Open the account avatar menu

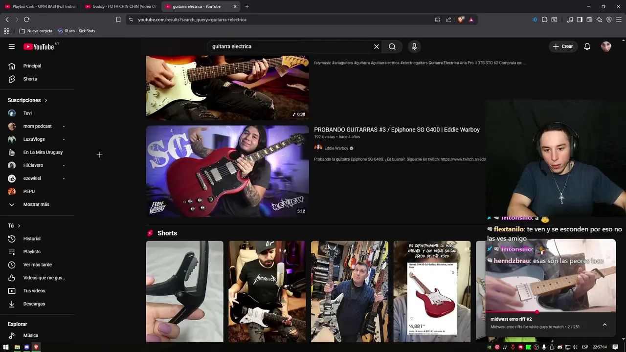pyautogui.click(x=606, y=46)
